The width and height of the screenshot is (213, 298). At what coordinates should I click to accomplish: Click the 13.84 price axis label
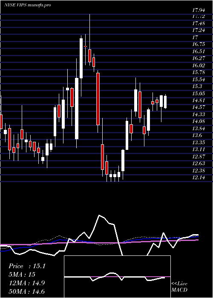199,129
